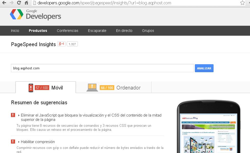Click the 1.327 share count bubble
This screenshot has height=153, width=250.
click(72, 44)
